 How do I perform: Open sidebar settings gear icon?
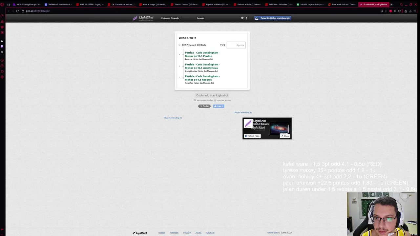(x=2, y=77)
